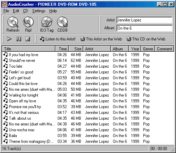Screen dimensions: 176x153
Task: Sort by the Genre column header
Action: [x=148, y=49]
